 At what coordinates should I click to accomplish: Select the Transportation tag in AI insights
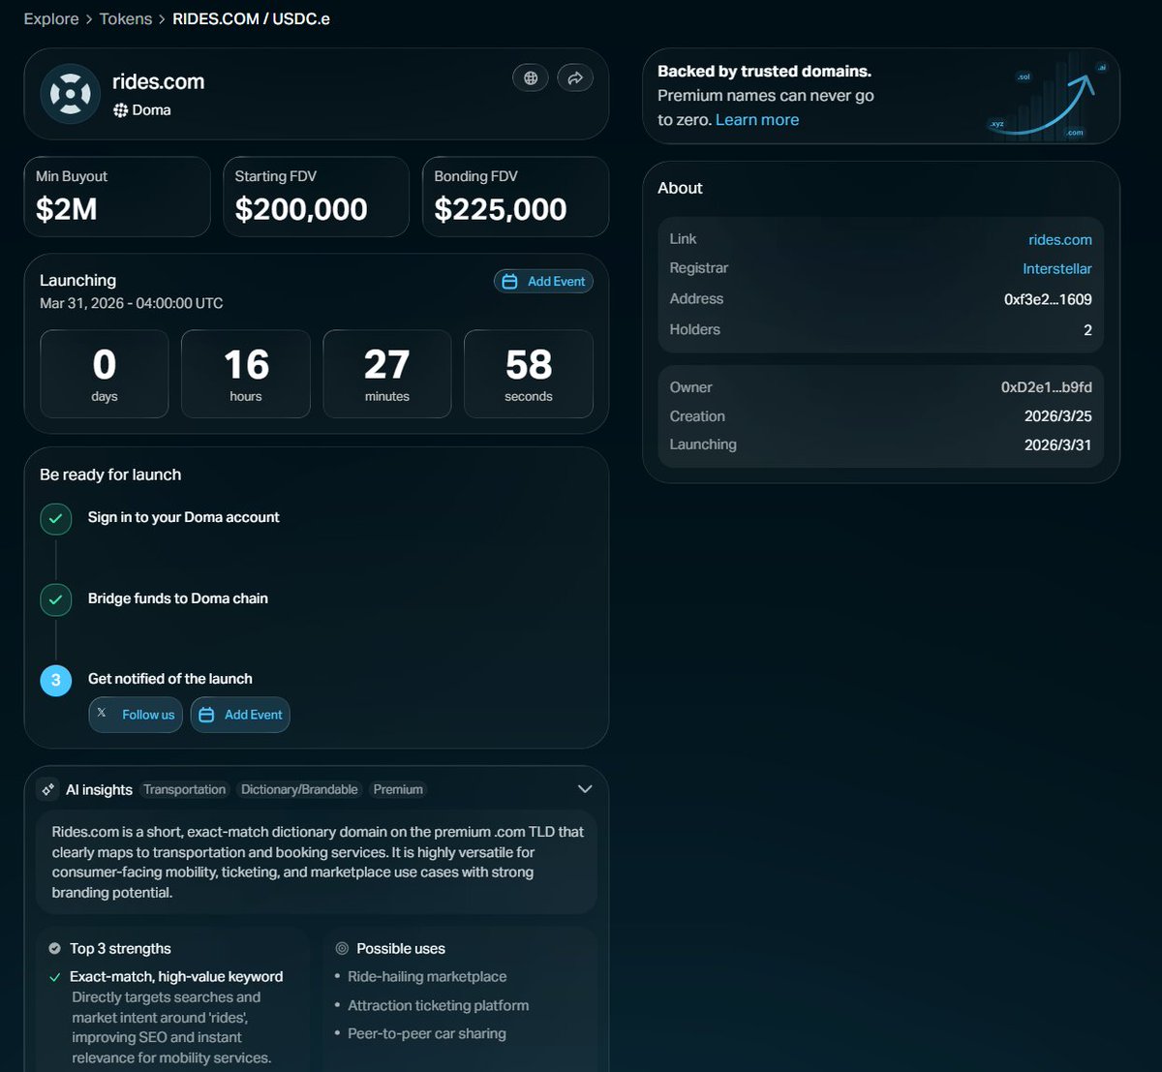[x=184, y=789]
